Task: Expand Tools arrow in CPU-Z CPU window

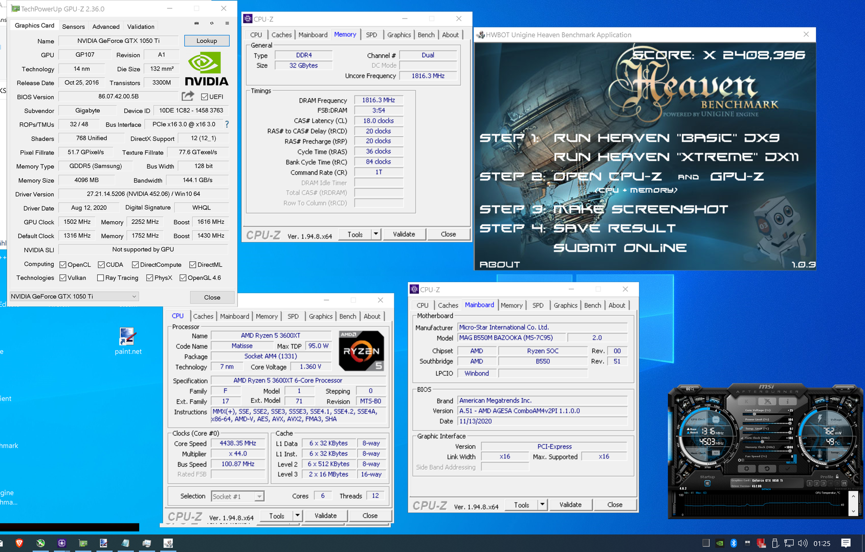Action: [298, 516]
